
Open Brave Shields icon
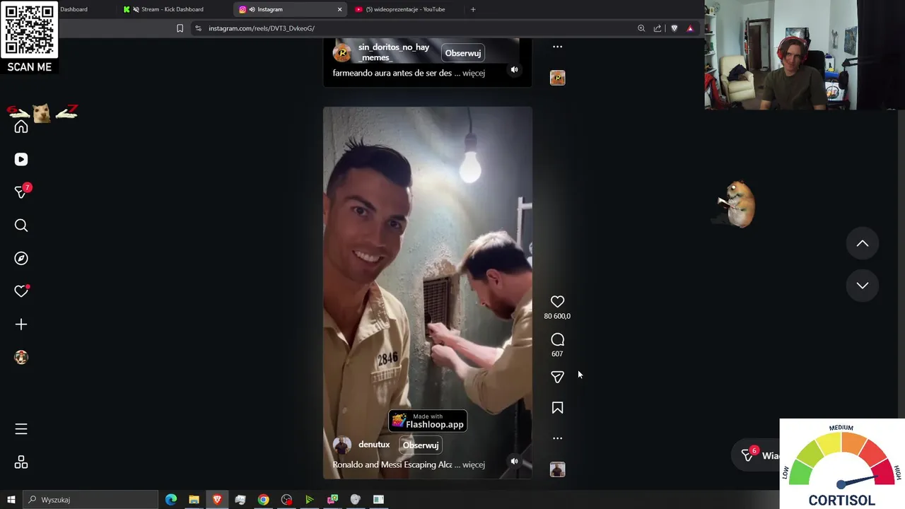tap(674, 28)
